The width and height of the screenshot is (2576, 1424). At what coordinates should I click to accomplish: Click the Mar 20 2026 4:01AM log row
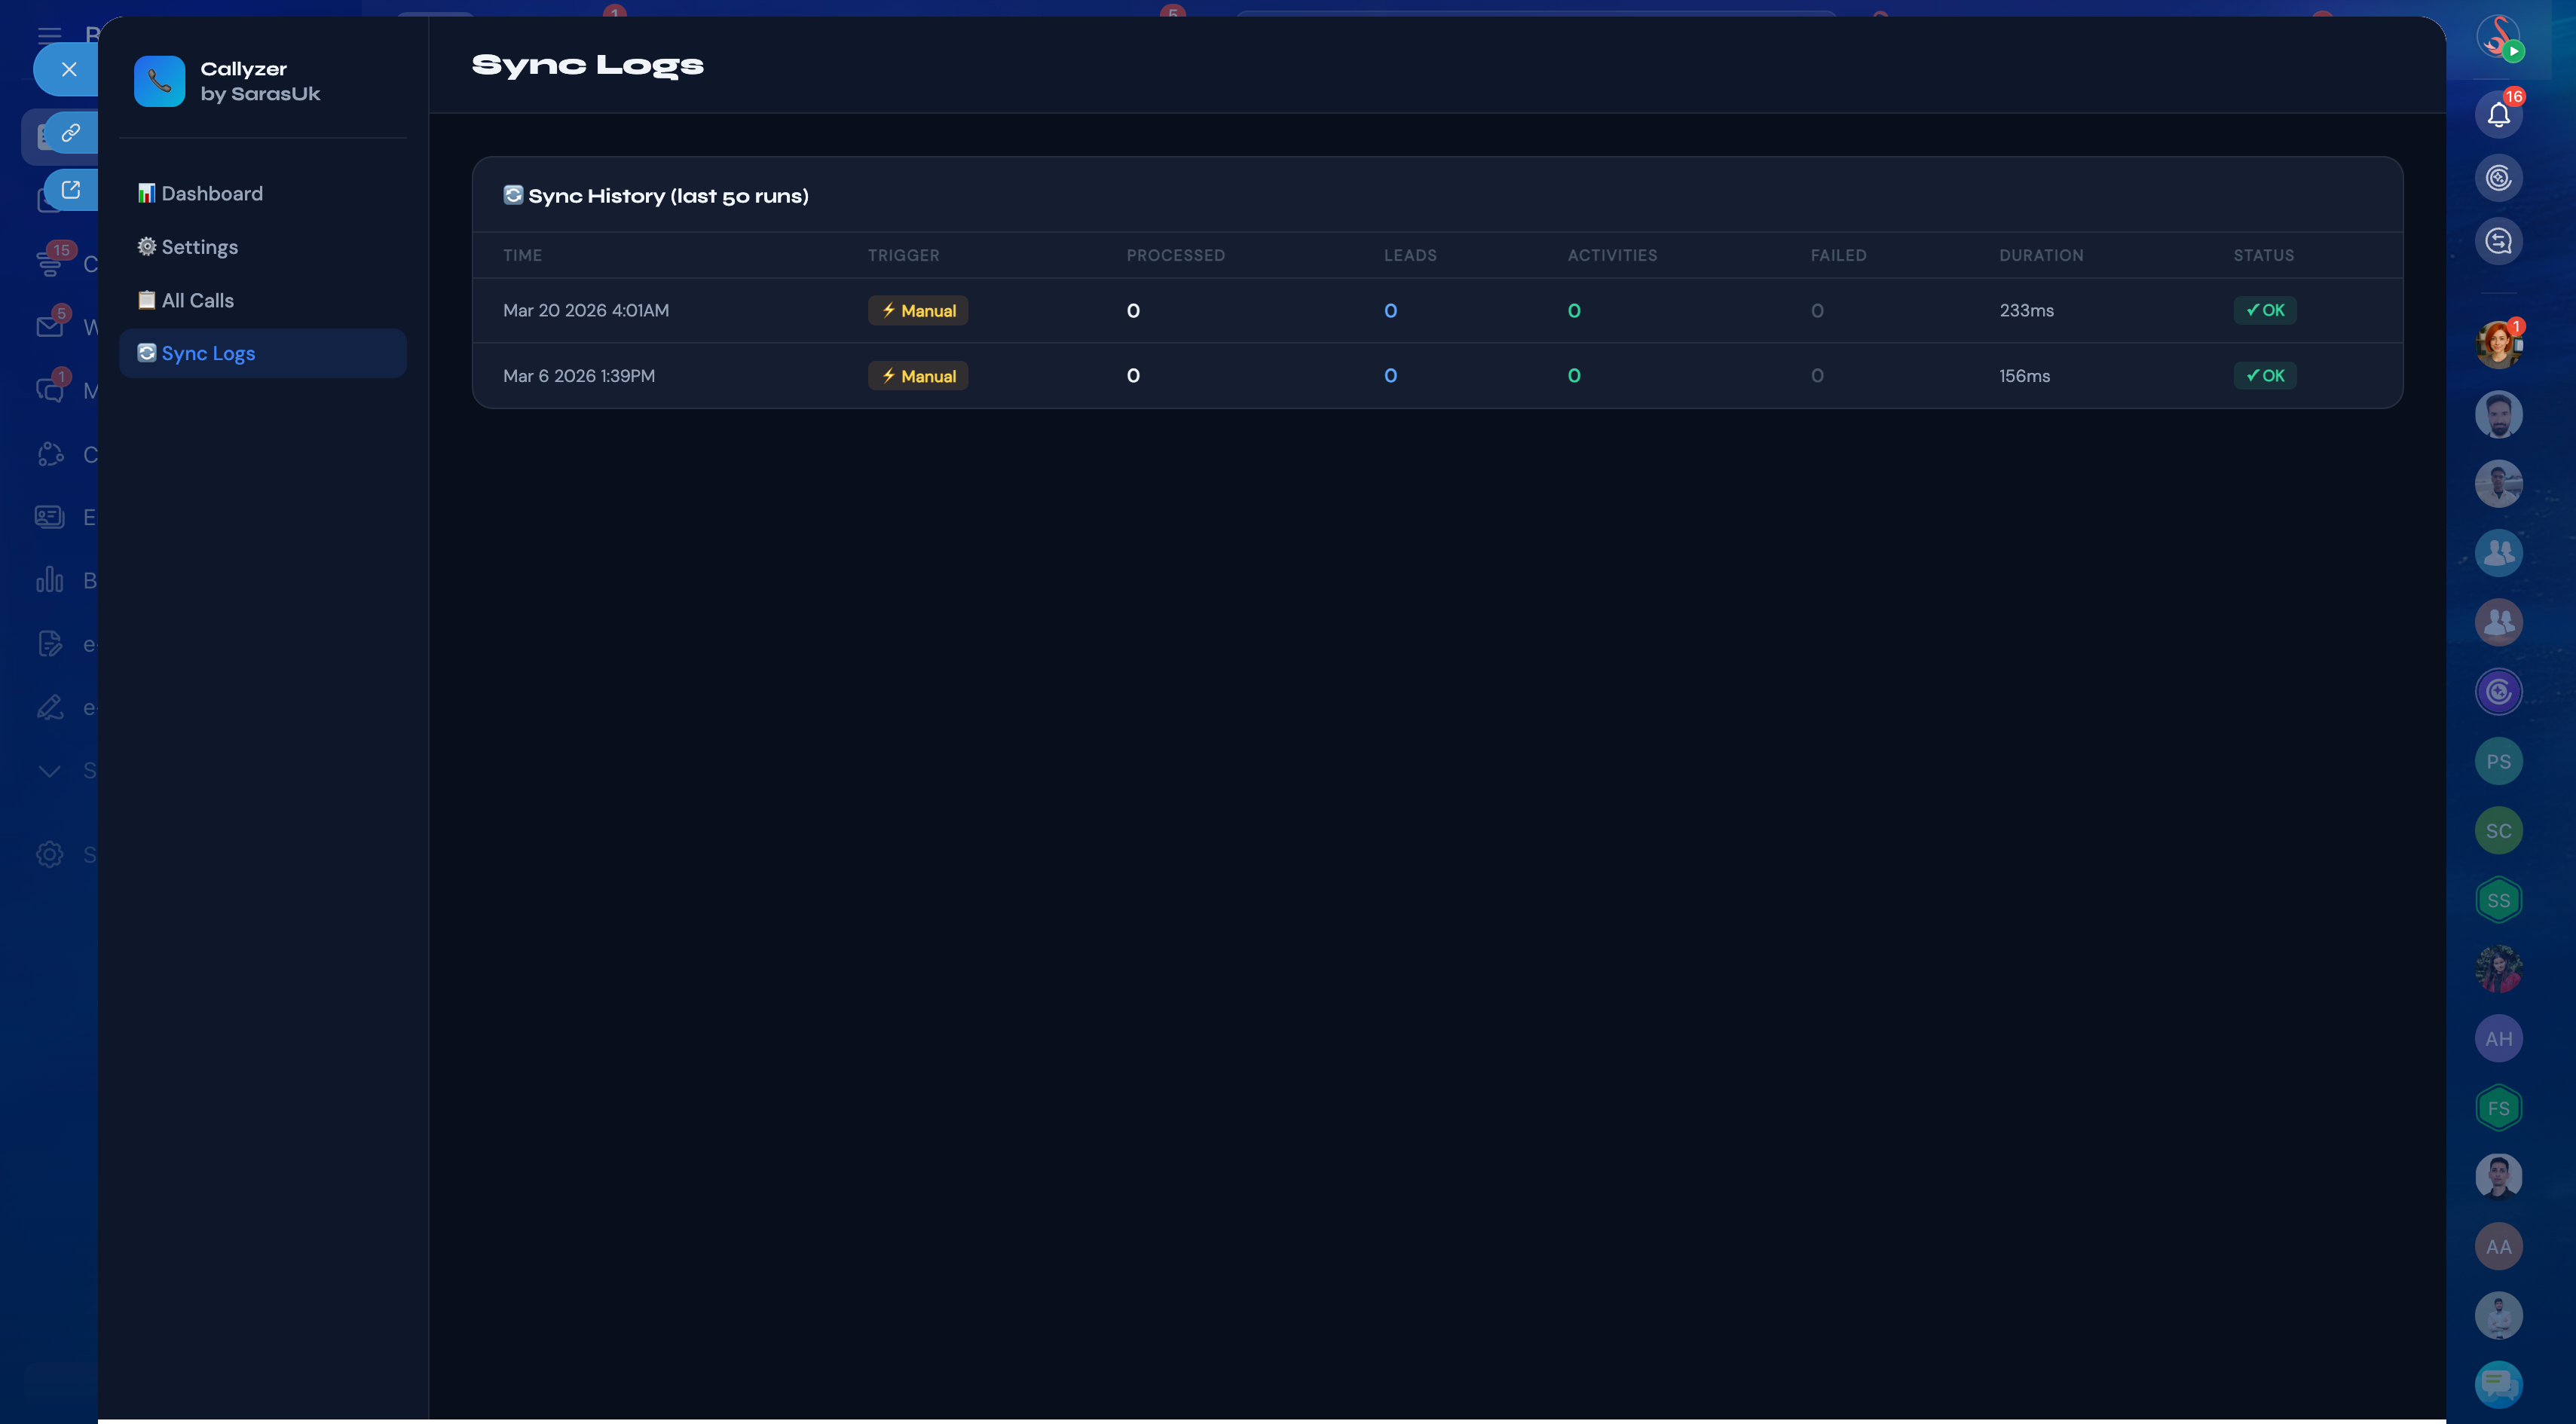coord(586,310)
